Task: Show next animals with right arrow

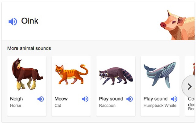Action: (189, 87)
